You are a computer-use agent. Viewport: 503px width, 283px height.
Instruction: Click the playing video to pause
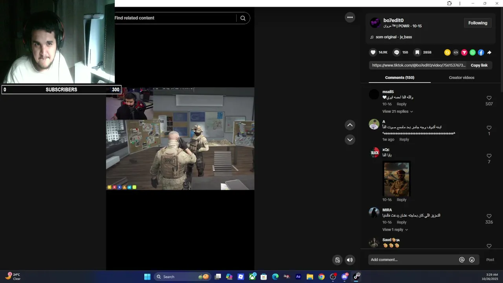(180, 139)
